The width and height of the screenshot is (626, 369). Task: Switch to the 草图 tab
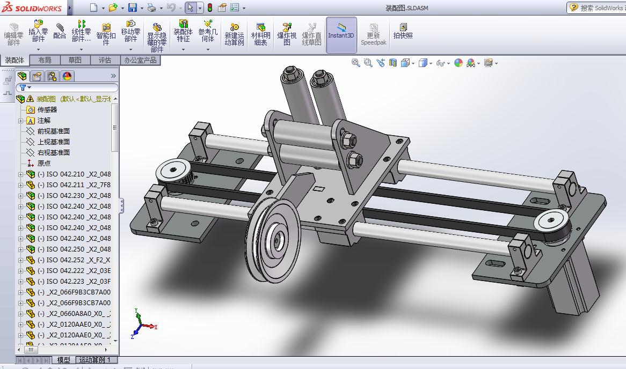click(x=75, y=60)
